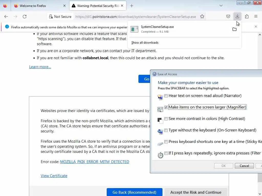The height and width of the screenshot is (196, 262).
Task: Open a new tab with plus button
Action: tap(132, 6)
